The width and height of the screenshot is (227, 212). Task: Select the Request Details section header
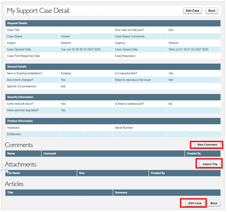[113, 23]
